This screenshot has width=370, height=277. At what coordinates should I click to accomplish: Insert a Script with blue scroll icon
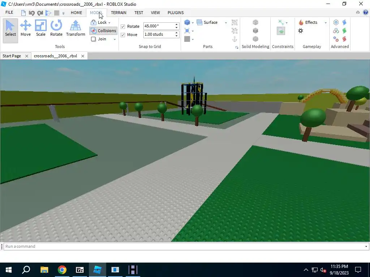[x=344, y=22]
